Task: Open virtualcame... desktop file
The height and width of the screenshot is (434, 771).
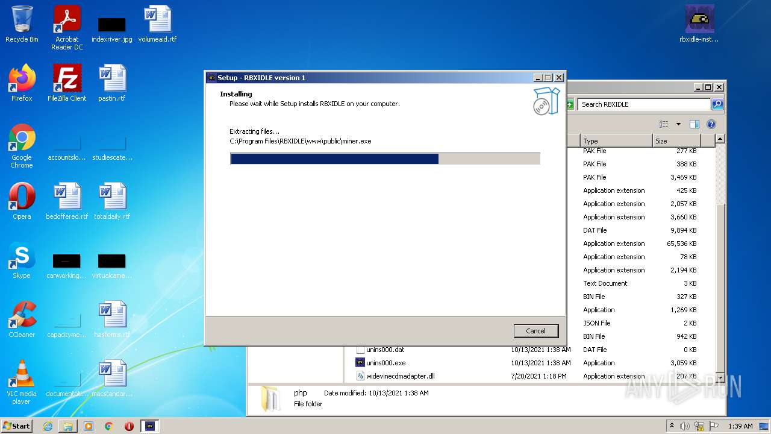Action: [x=112, y=265]
